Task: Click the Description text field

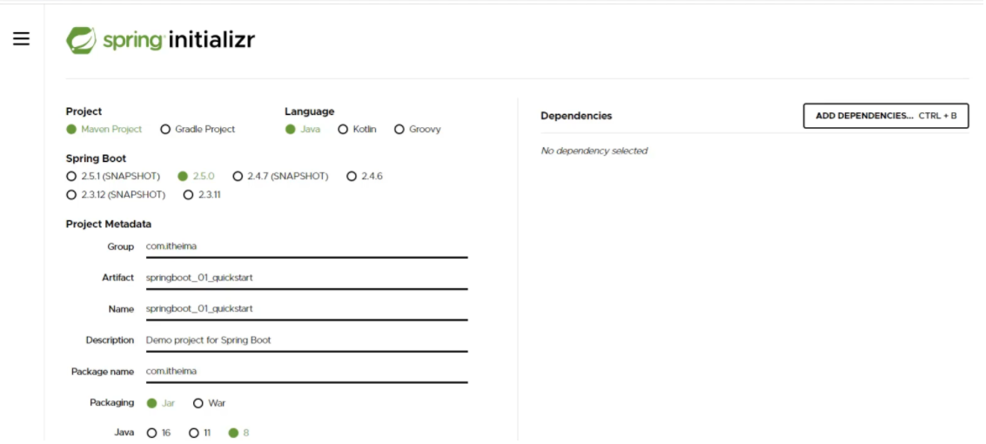Action: (305, 340)
